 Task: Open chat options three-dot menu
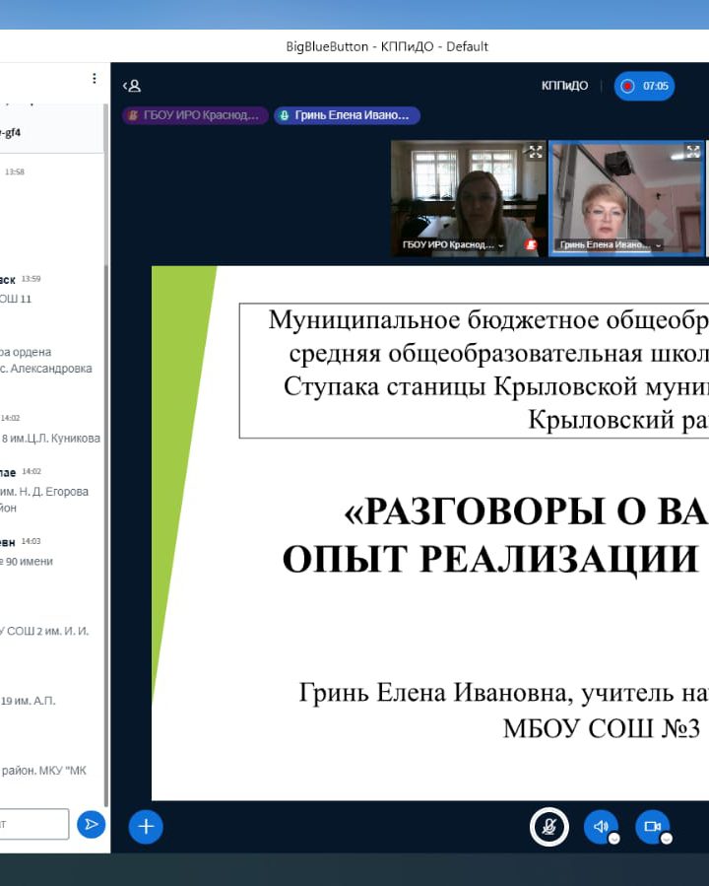coord(95,79)
